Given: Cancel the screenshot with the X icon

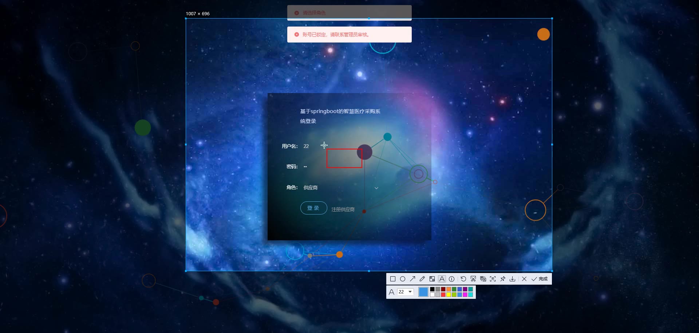Looking at the screenshot, I should tap(524, 279).
